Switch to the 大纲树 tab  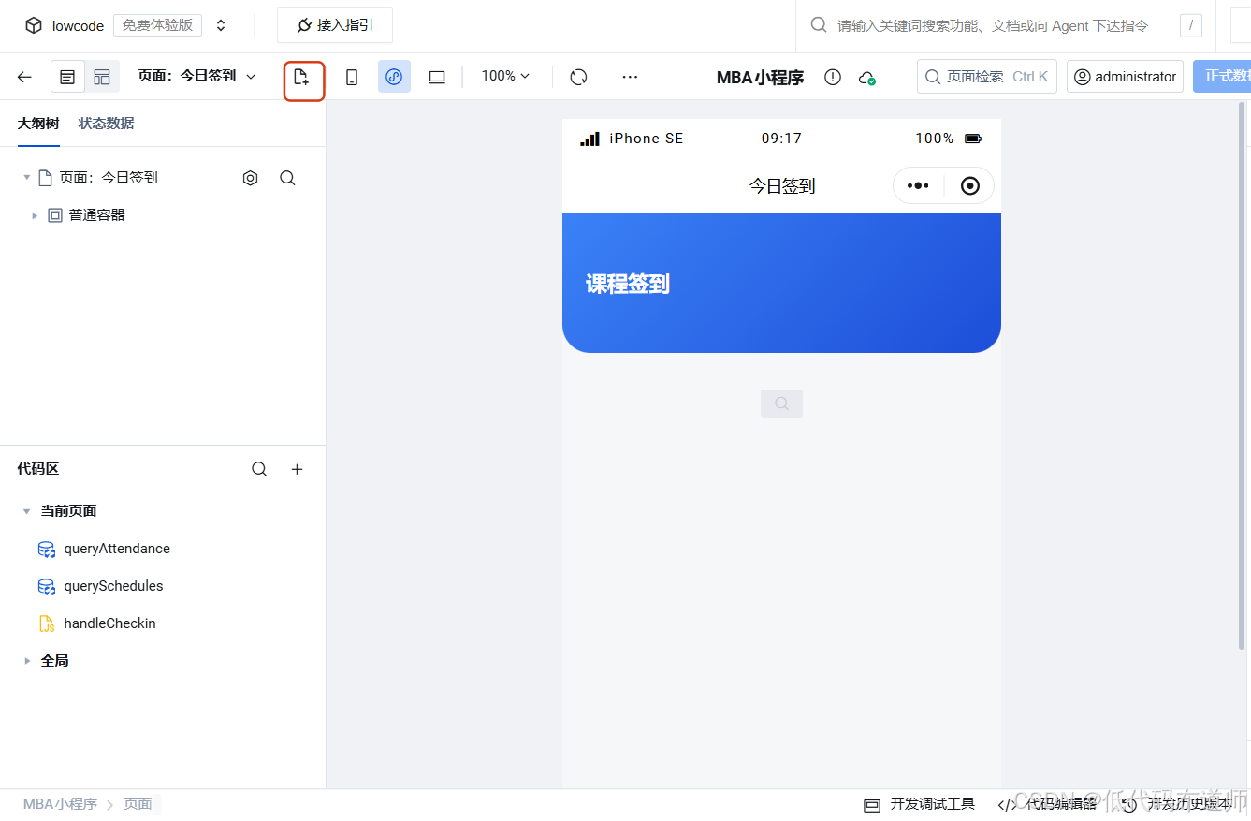[x=38, y=123]
